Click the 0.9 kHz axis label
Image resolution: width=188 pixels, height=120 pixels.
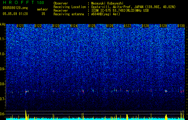(x=3, y=69)
